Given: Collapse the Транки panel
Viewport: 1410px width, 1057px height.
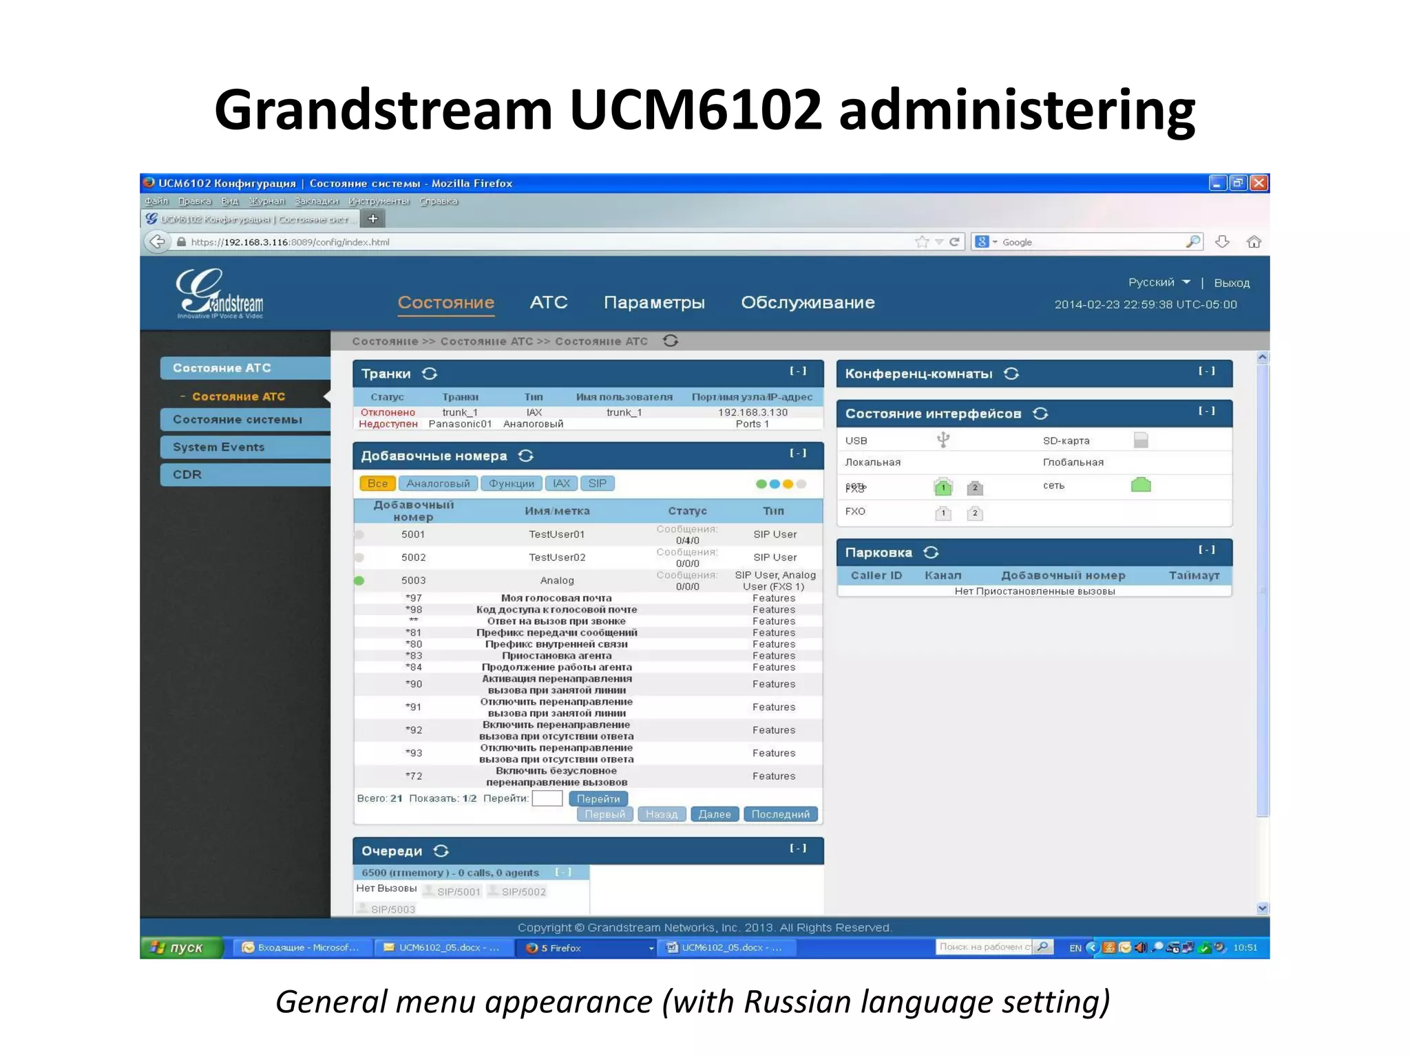Looking at the screenshot, I should (x=798, y=371).
